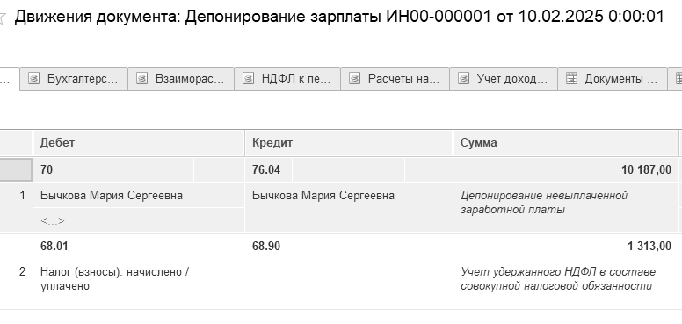
Task: Click the table icon on the Документы tab
Action: click(571, 79)
